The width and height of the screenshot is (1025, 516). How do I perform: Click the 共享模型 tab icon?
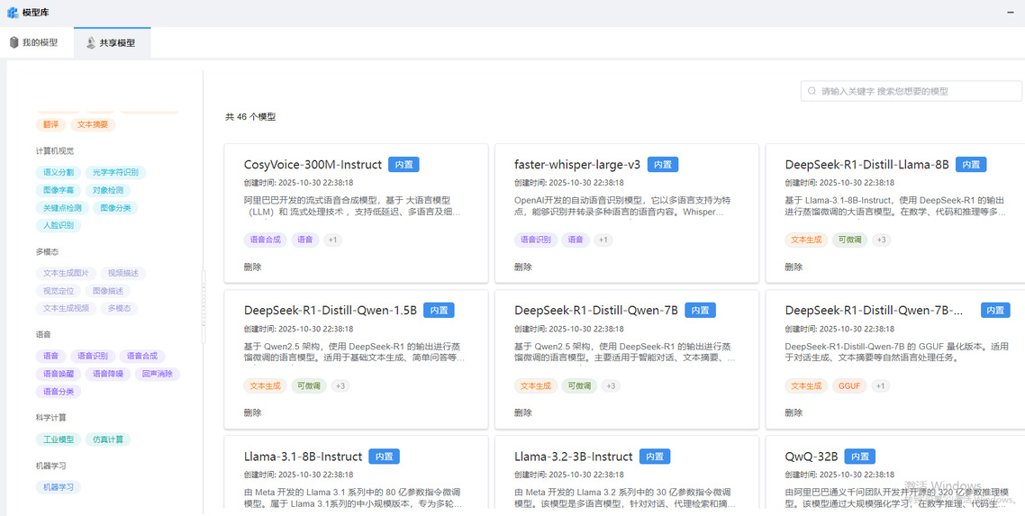[91, 42]
